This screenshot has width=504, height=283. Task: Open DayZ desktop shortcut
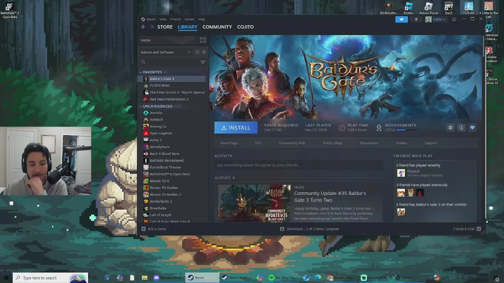point(448,8)
